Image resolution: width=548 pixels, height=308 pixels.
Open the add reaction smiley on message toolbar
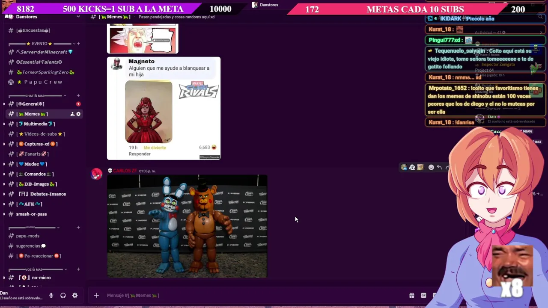click(x=431, y=167)
